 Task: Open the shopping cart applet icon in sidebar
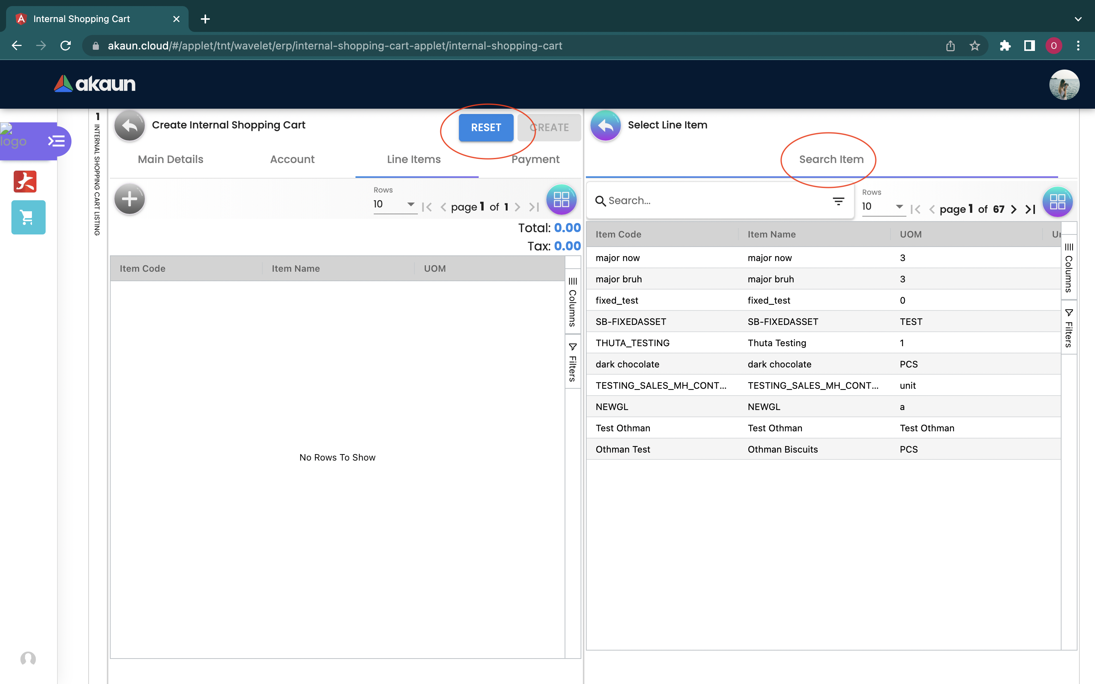point(28,218)
